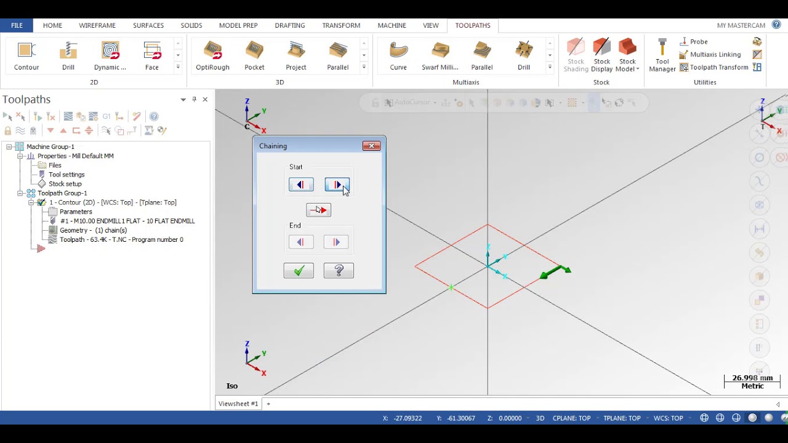Image resolution: width=788 pixels, height=443 pixels.
Task: Choose the Multiaxis Parallel toolpath
Action: pyautogui.click(x=482, y=56)
